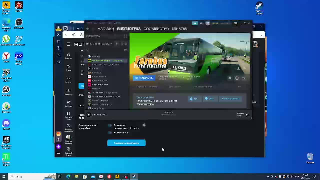Click 'Завершить трансляцию' button
The height and width of the screenshot is (180, 320).
126,143
